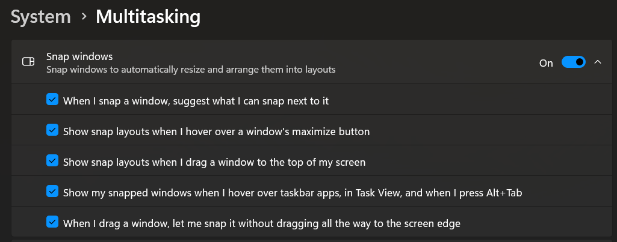Click the 'without dragging all the way' label
The image size is (617, 242).
click(x=261, y=223)
